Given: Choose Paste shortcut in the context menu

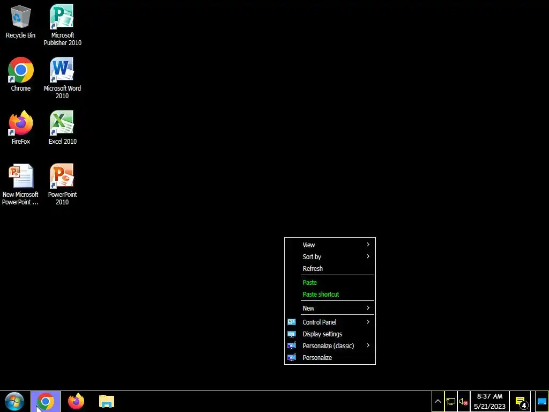Looking at the screenshot, I should click(330, 295).
